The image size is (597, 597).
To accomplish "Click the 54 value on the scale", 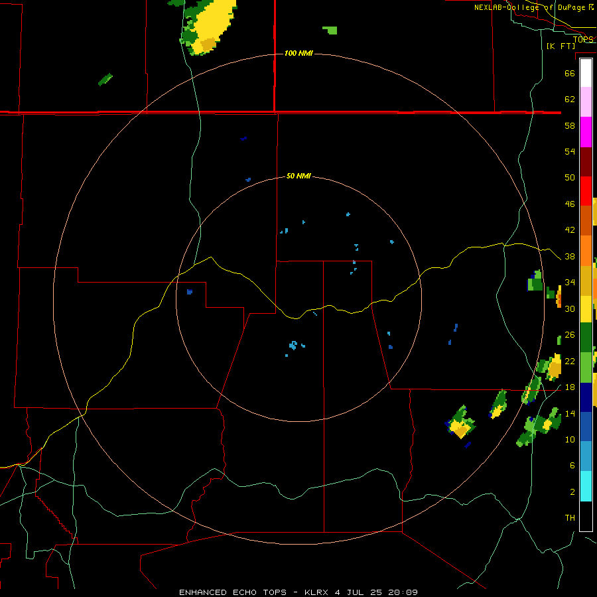I will 570,151.
